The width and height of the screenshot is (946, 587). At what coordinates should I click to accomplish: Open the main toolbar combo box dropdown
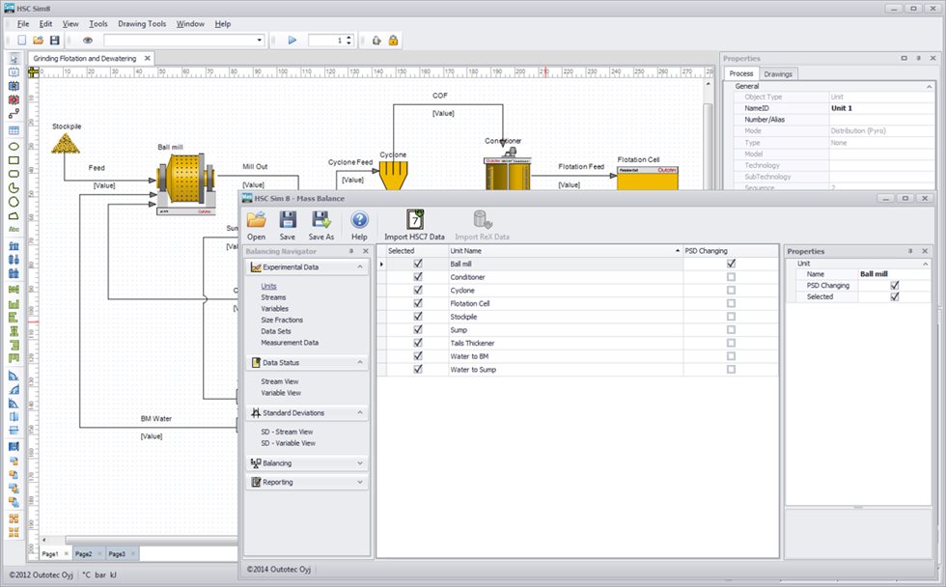tap(259, 41)
